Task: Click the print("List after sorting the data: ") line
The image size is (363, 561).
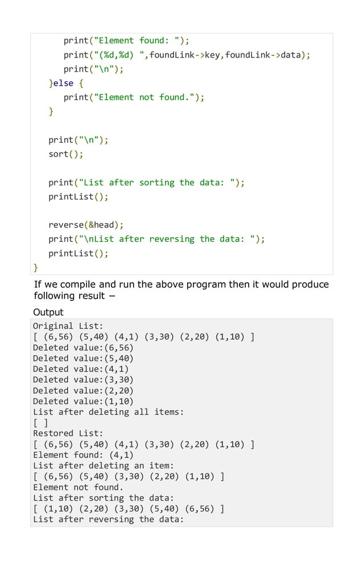Action: pyautogui.click(x=147, y=183)
